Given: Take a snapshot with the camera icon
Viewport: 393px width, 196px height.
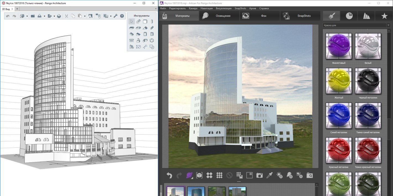Looking at the screenshot, I should (259, 175).
